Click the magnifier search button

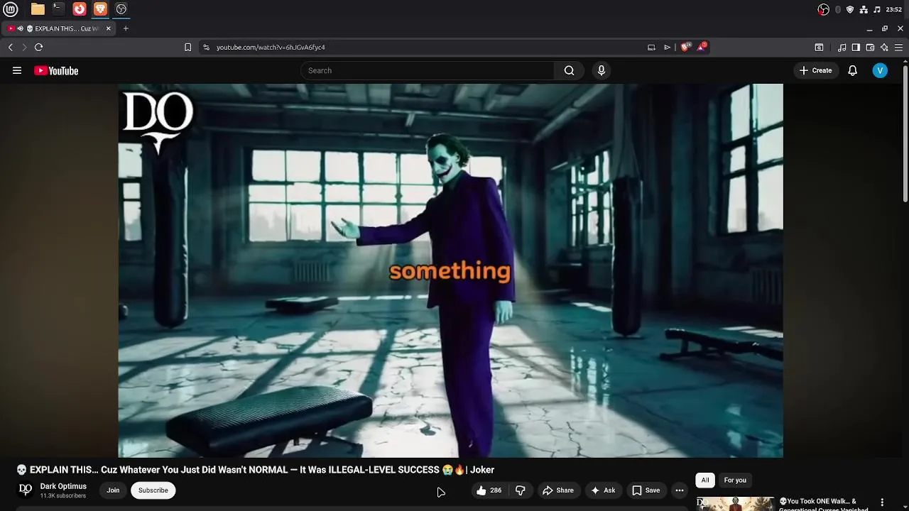point(569,70)
